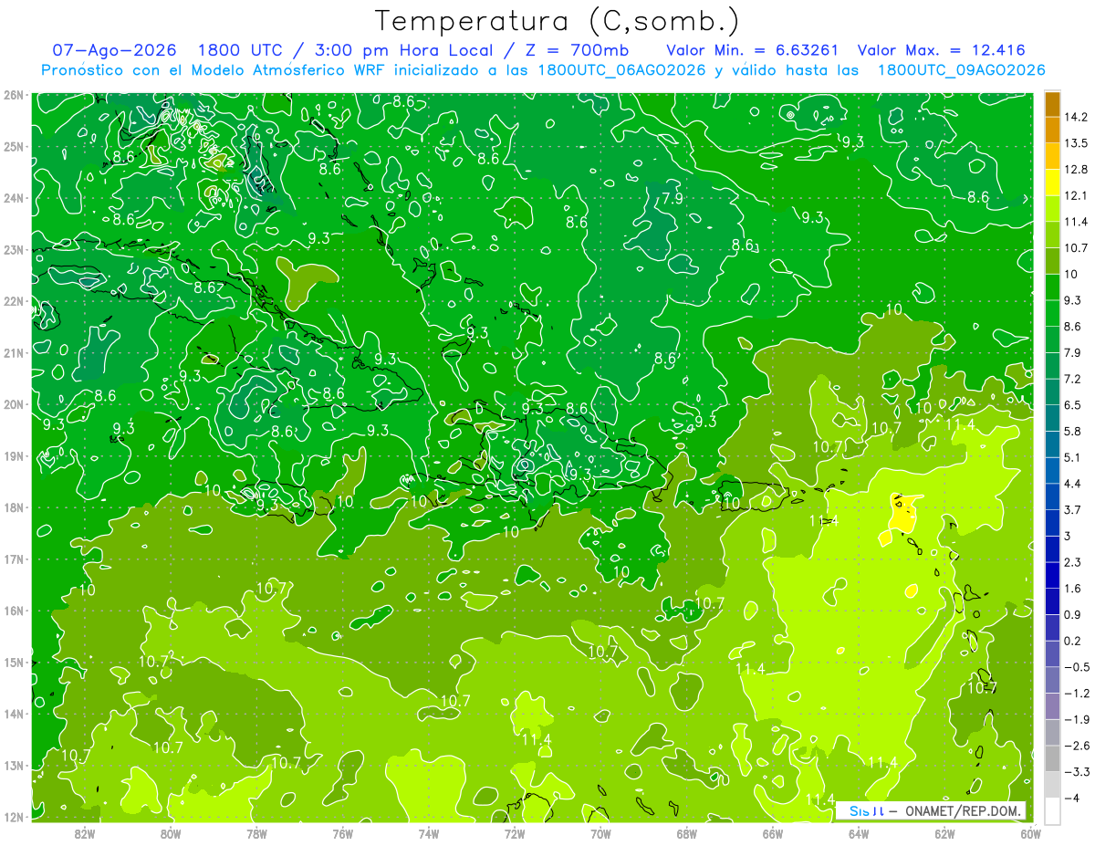This screenshot has height=846, width=1095.
Task: Click the "78W" longitude axis label
Action: [256, 833]
